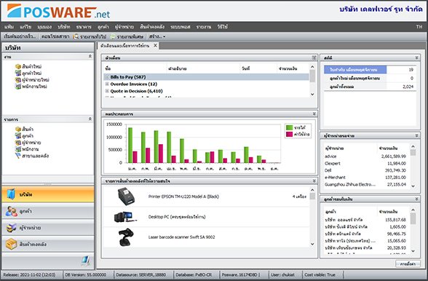Image resolution: width=428 pixels, height=281 pixels.
Task: Click the product list scroll-down arrow
Action: click(312, 244)
